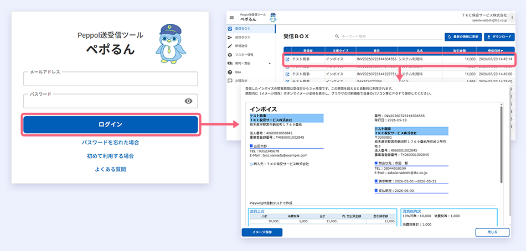Click the ダウンロード button

coord(499,36)
